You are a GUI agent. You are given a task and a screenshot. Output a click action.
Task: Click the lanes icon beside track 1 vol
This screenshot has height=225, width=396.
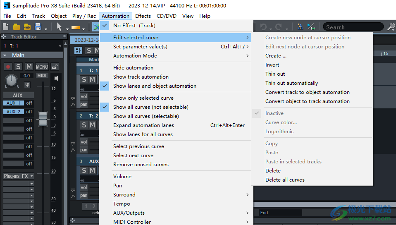[73, 98]
